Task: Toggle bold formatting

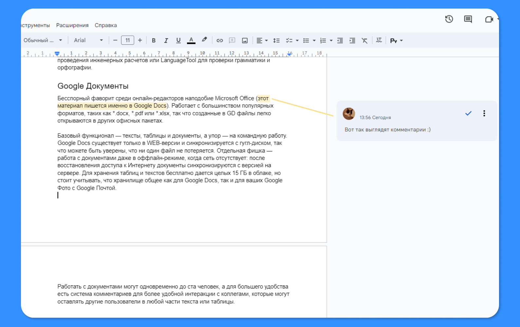Action: tap(154, 41)
